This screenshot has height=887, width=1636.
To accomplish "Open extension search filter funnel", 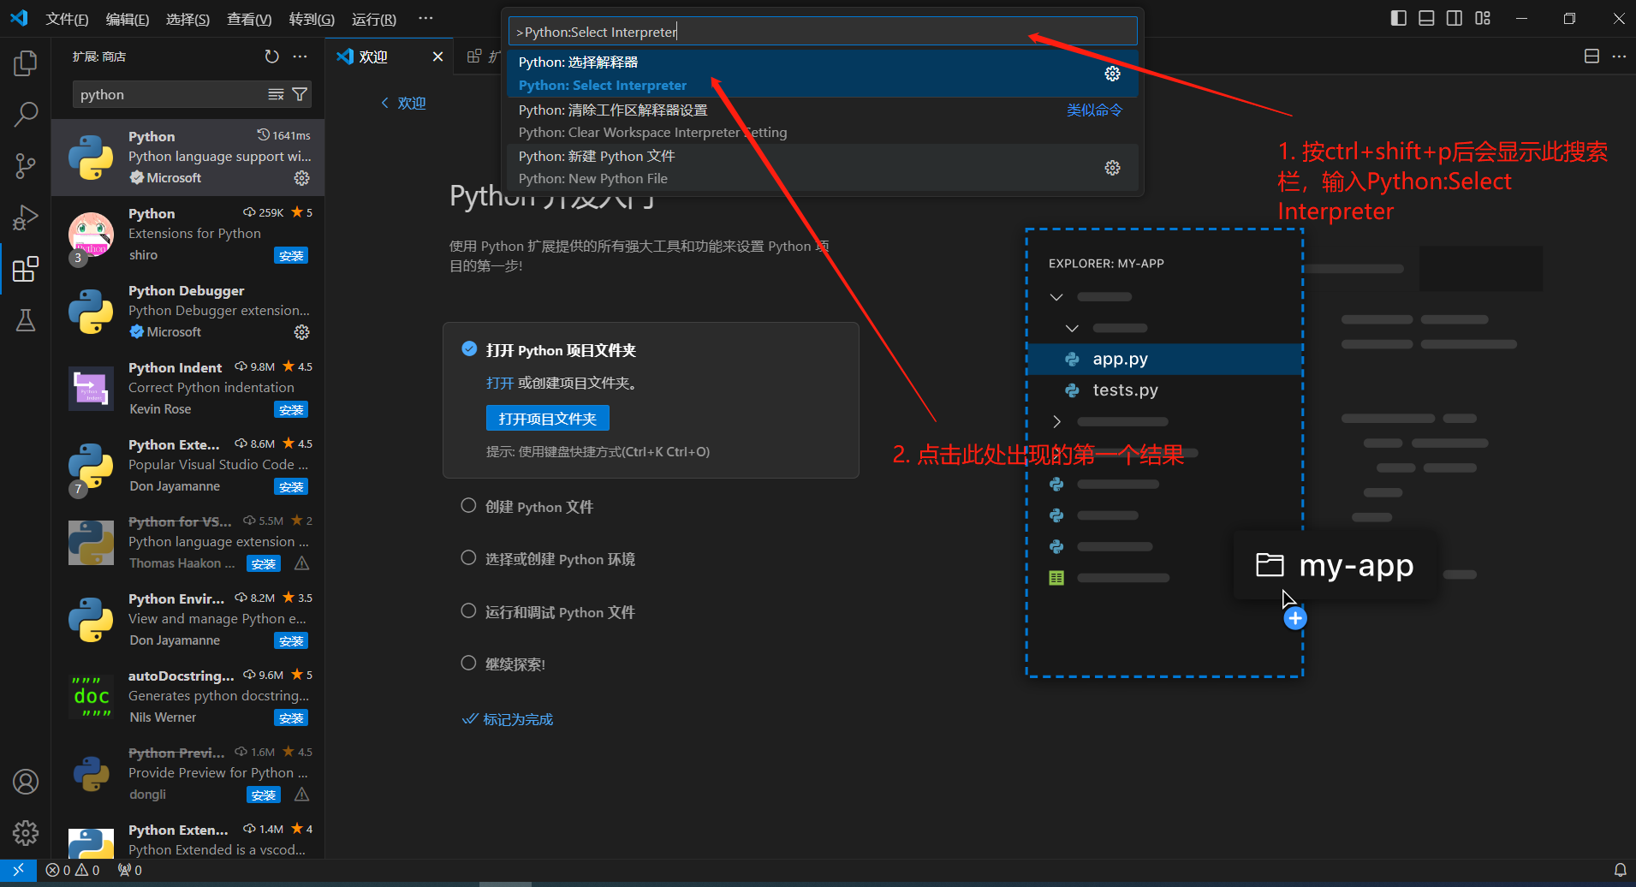I will pos(300,94).
